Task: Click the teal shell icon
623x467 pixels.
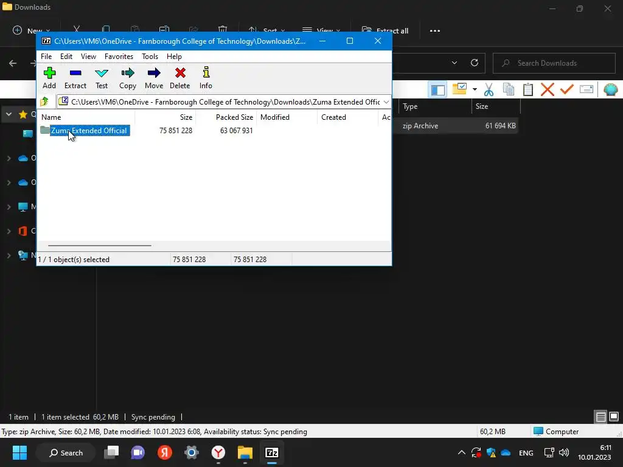Action: 610,90
